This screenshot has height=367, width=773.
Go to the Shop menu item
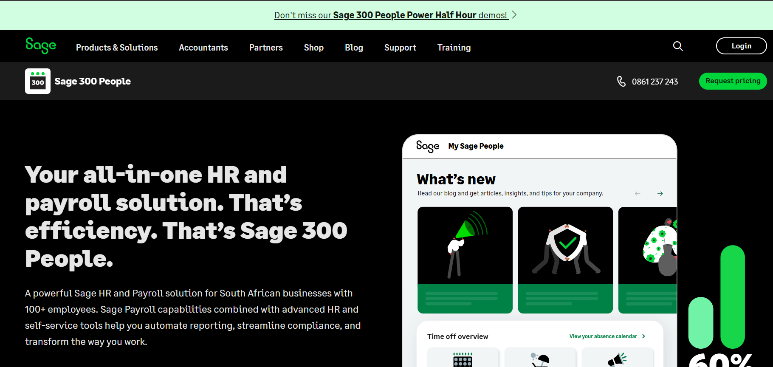point(314,48)
